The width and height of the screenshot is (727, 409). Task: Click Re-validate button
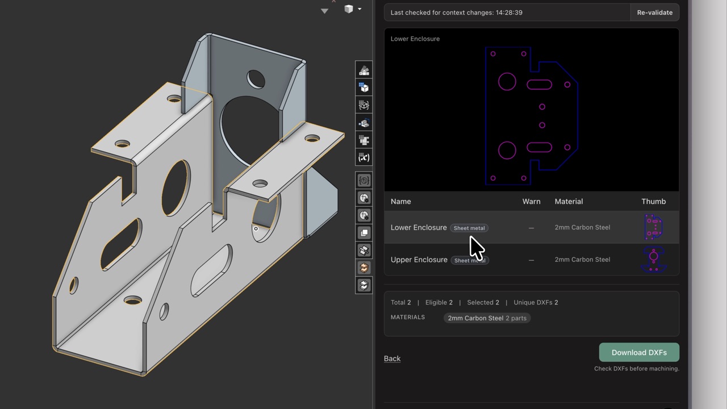(654, 12)
